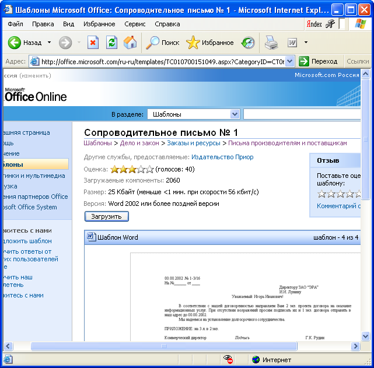Click the Word document icon in template header
The width and height of the screenshot is (374, 368).
tap(91, 237)
